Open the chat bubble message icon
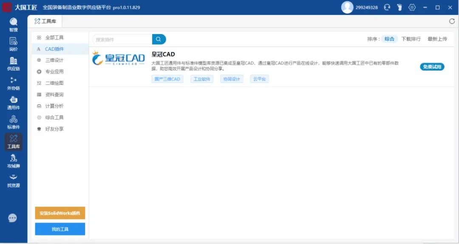 pyautogui.click(x=13, y=218)
